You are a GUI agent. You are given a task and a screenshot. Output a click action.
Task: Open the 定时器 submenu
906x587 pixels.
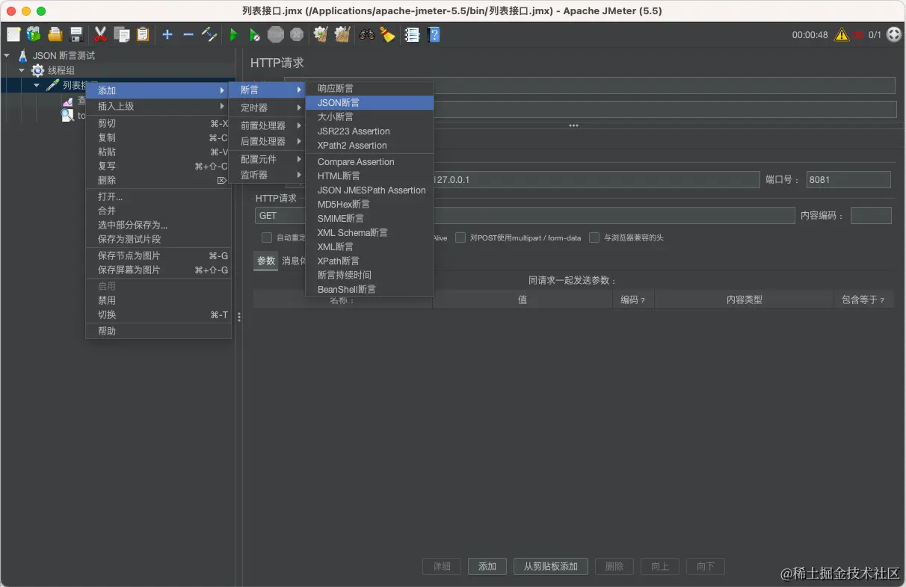click(x=267, y=108)
